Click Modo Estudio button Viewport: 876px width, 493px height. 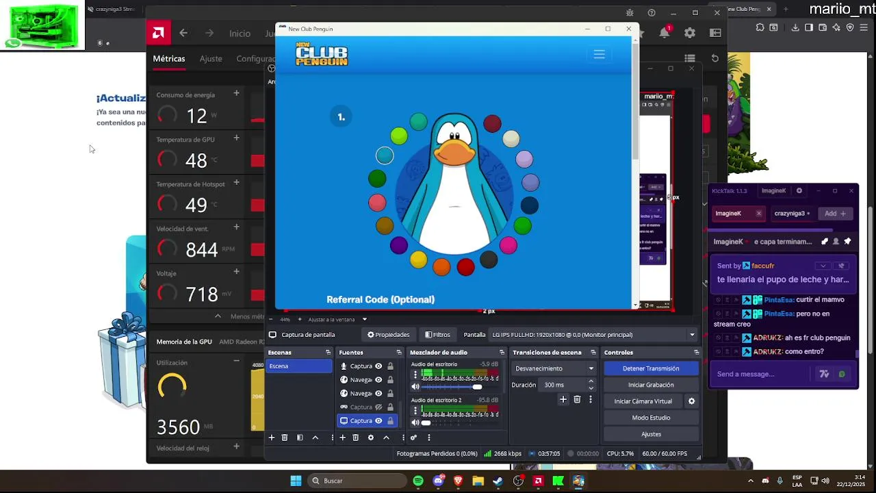(x=651, y=418)
